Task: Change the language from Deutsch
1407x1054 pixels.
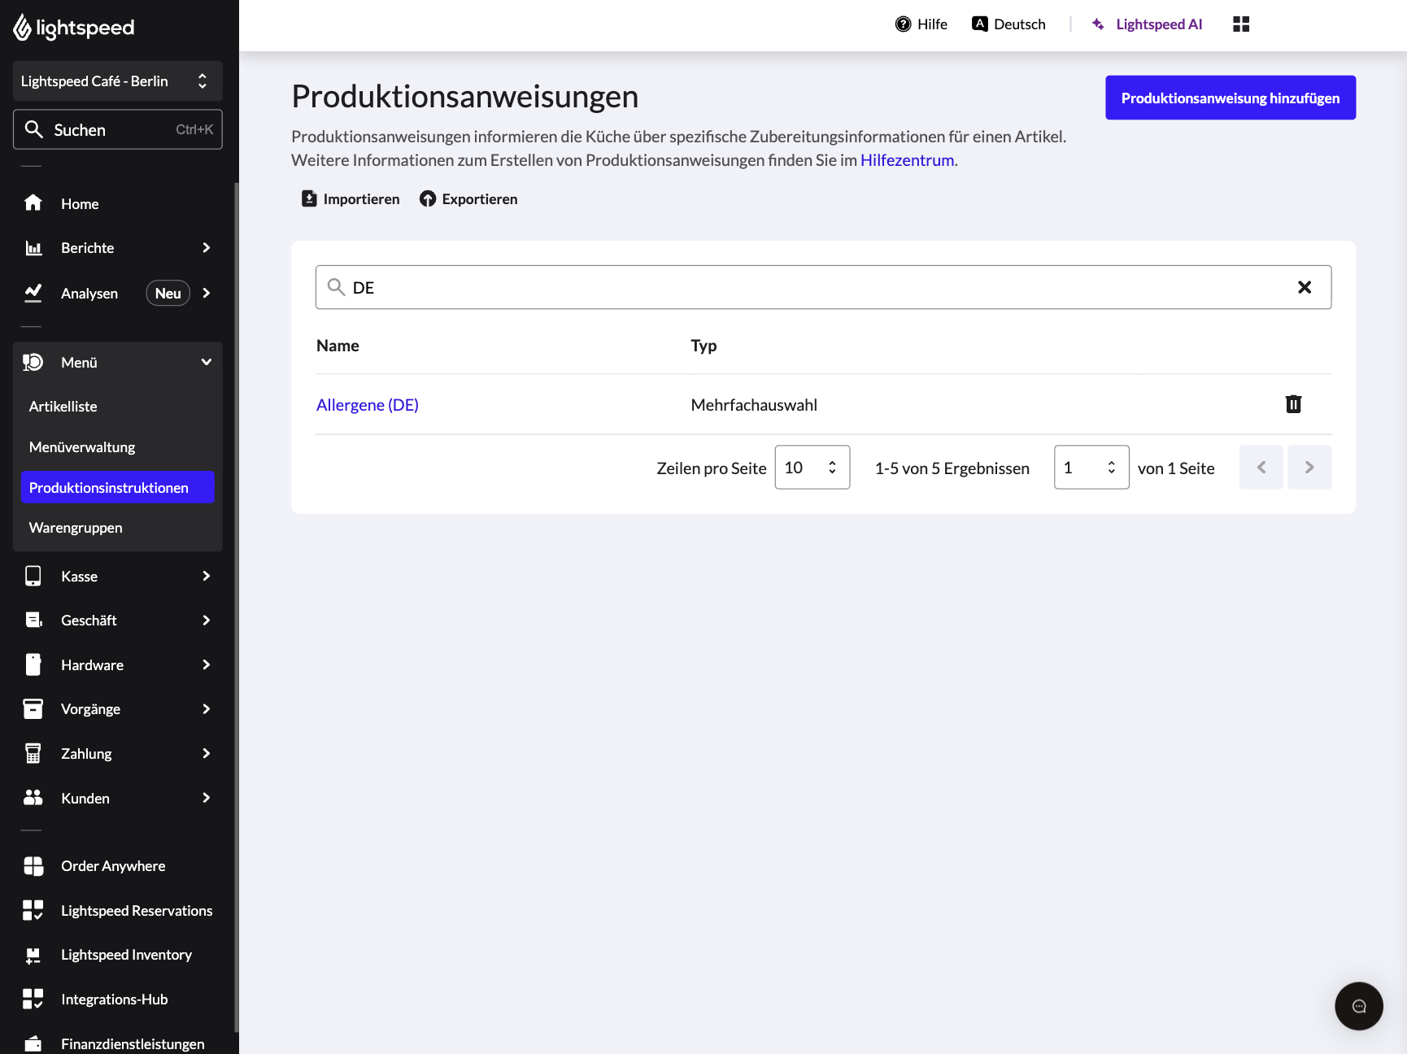Action: coord(1008,24)
